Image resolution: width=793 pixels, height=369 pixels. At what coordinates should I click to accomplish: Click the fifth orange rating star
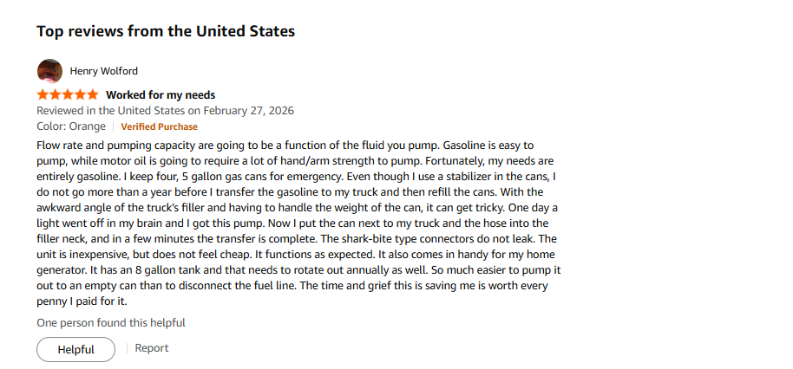click(x=92, y=94)
